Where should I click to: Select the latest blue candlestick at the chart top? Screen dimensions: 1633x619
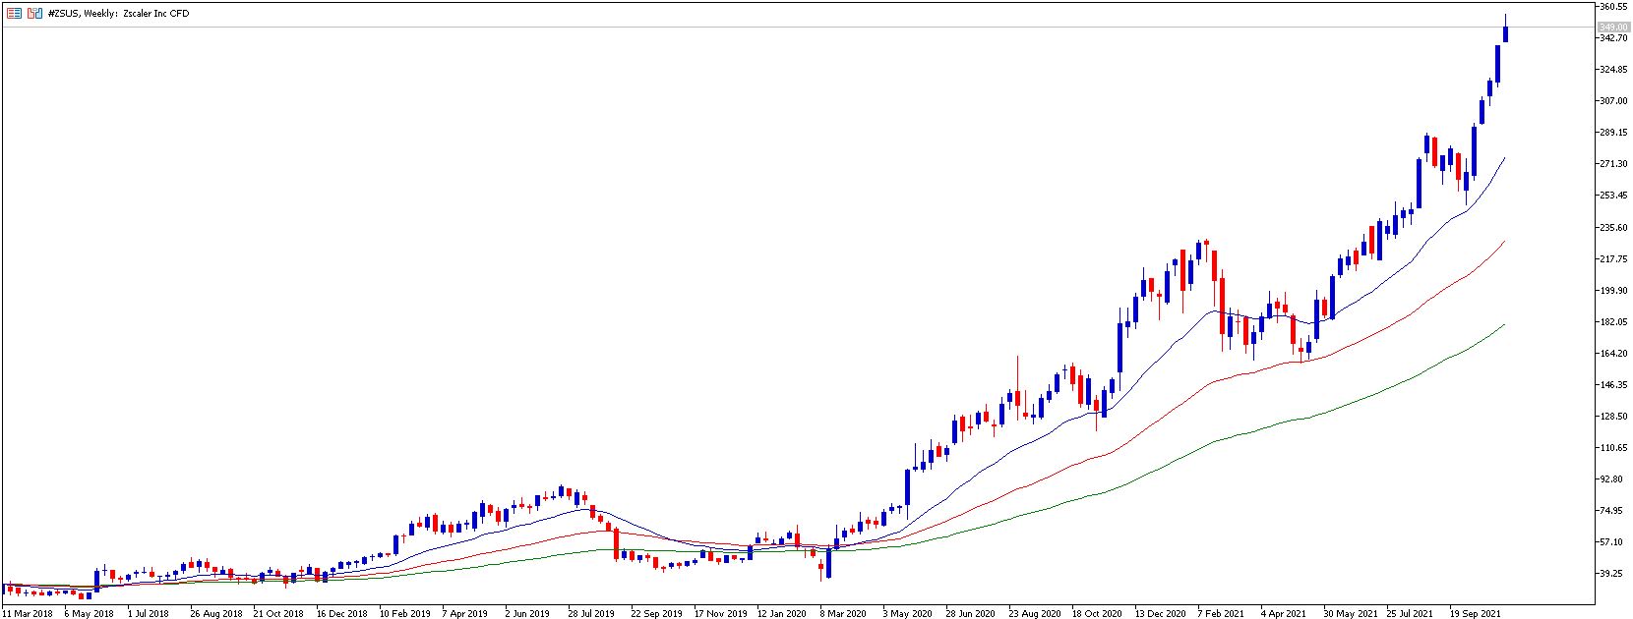1506,33
